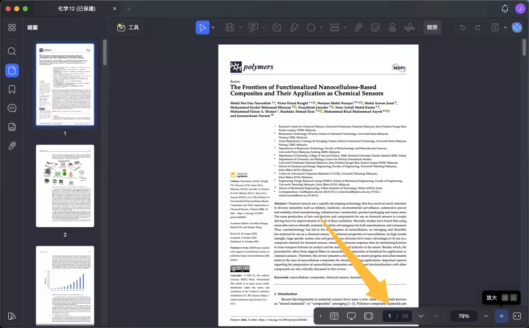The width and height of the screenshot is (529, 328).
Task: Select the signature tool
Action: pyautogui.click(x=410, y=27)
